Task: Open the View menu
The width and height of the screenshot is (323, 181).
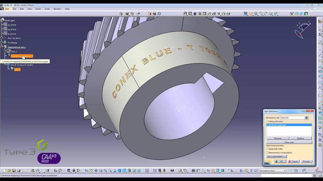Action: (x=30, y=9)
